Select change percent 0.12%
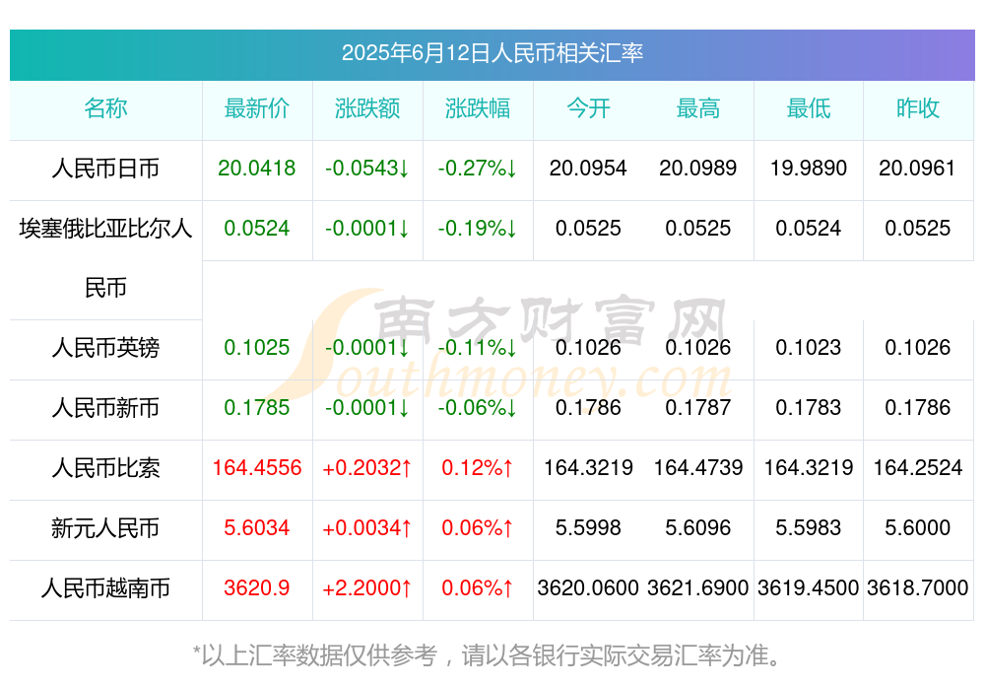985x686 pixels. [x=478, y=468]
